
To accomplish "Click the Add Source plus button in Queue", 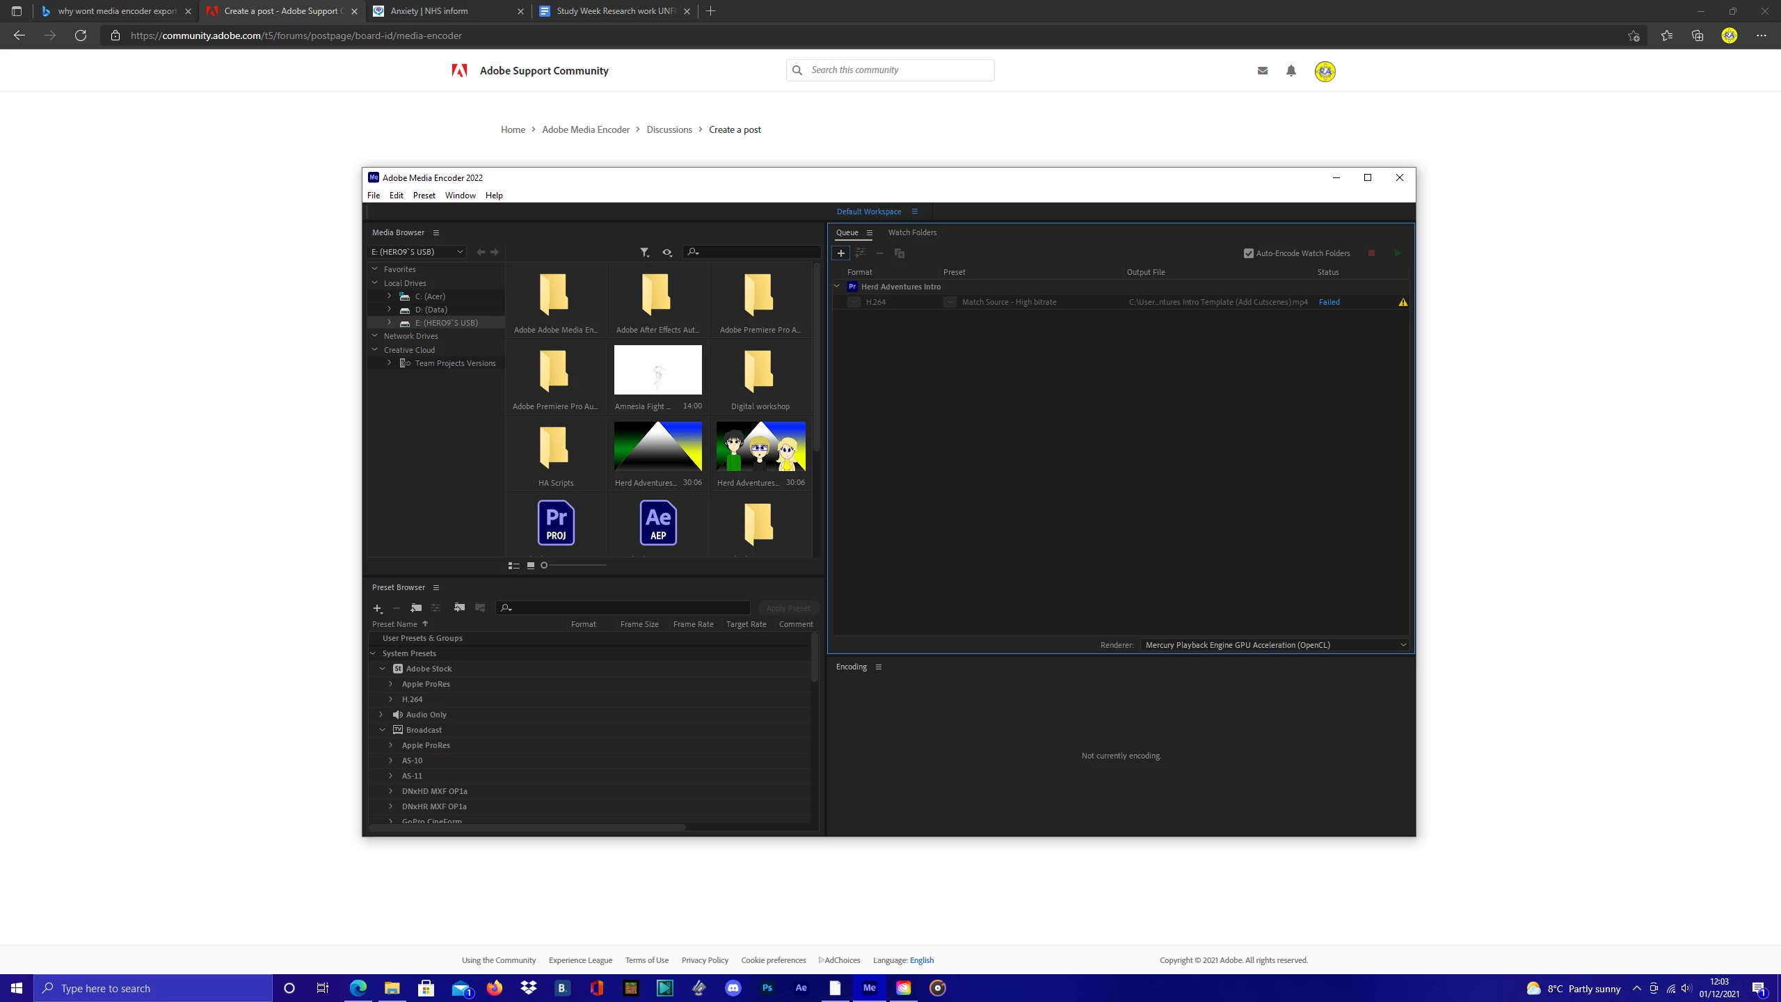I will click(x=840, y=253).
